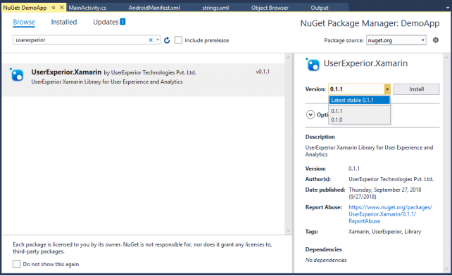Open MainActivity.cs document tab
Viewport: 452px width, 276px height.
[87, 8]
